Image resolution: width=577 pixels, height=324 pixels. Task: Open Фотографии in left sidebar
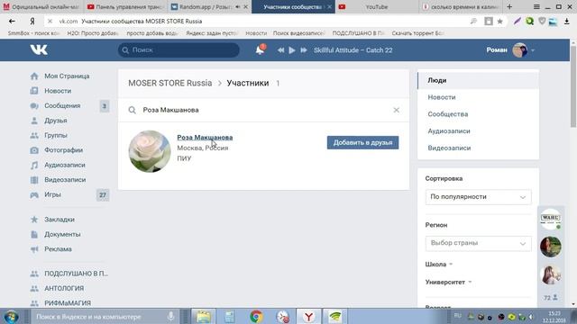pyautogui.click(x=63, y=150)
